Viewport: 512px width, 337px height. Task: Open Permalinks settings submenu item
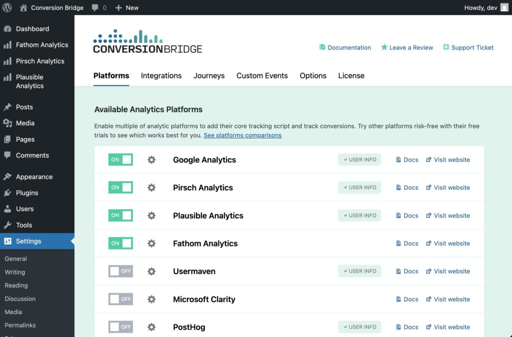click(20, 325)
